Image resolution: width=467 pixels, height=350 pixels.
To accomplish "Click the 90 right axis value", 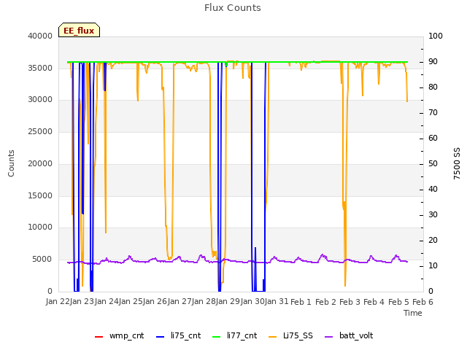I will point(433,61).
